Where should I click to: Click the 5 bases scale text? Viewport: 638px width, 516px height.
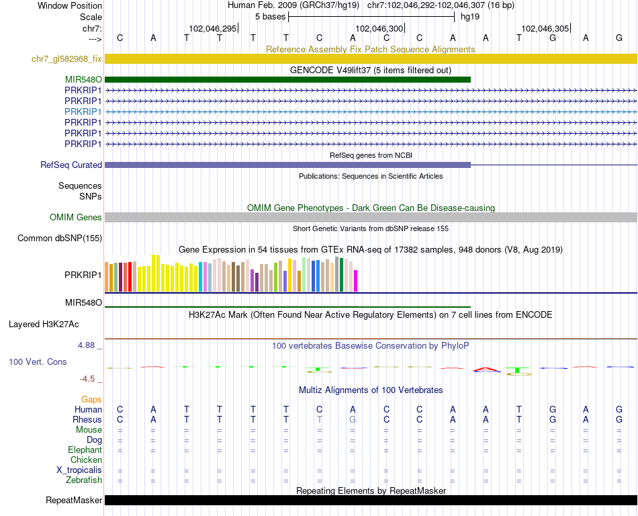click(270, 17)
